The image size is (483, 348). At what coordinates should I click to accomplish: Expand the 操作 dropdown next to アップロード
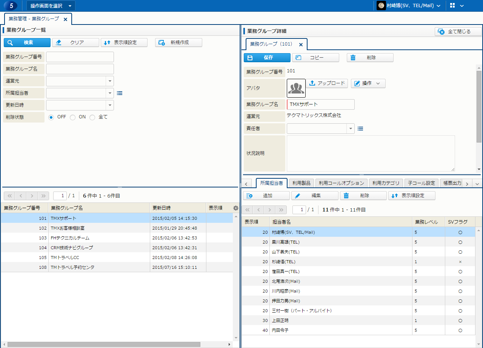[368, 83]
